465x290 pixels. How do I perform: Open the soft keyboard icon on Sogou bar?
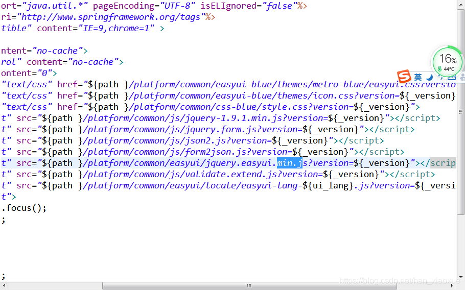451,77
